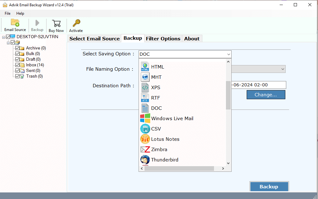Click the horizontal scrollbar right arrow
This screenshot has width=318, height=199.
pos(223,169)
